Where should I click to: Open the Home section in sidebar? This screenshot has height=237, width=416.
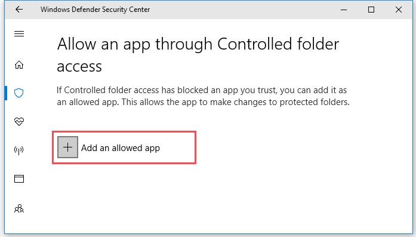pyautogui.click(x=19, y=64)
